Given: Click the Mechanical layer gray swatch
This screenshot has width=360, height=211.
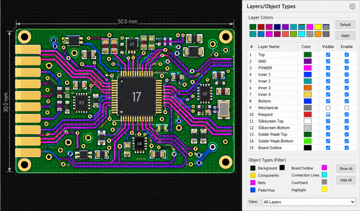Looking at the screenshot, I should pos(308,108).
